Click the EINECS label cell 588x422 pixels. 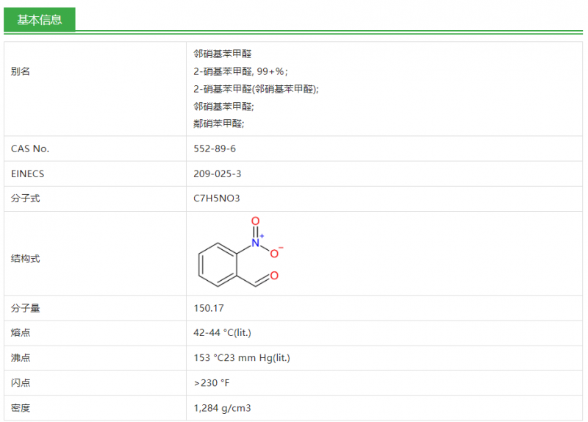[28, 174]
